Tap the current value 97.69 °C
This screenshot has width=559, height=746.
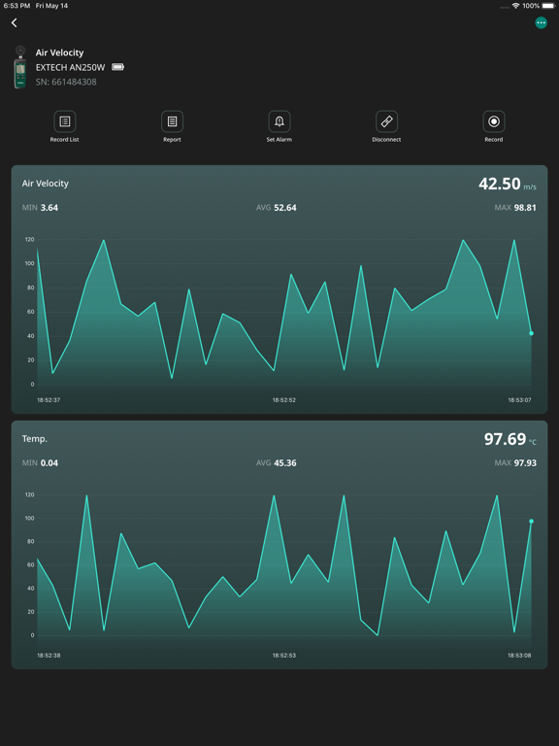[510, 439]
